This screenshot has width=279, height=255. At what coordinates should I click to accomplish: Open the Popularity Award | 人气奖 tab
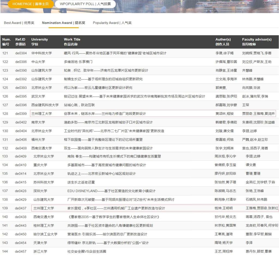pyautogui.click(x=112, y=23)
